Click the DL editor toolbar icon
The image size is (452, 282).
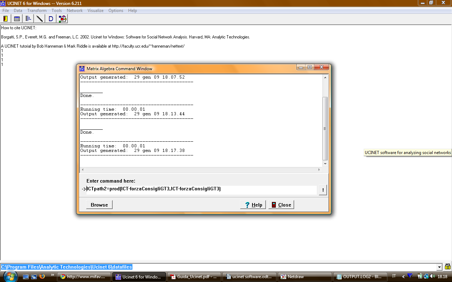[x=28, y=19]
